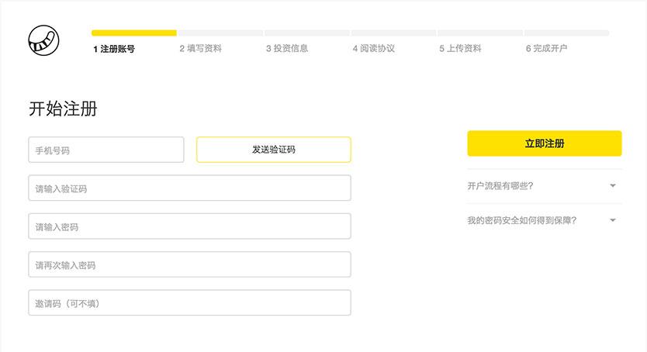Click the 请再次输入密码 confirm field
This screenshot has width=647, height=352.
[189, 264]
